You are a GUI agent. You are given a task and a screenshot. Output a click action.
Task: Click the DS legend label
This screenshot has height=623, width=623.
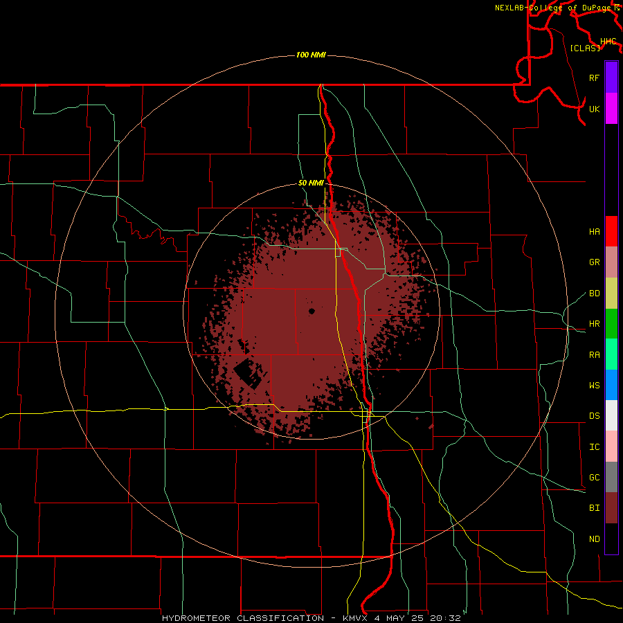594,416
